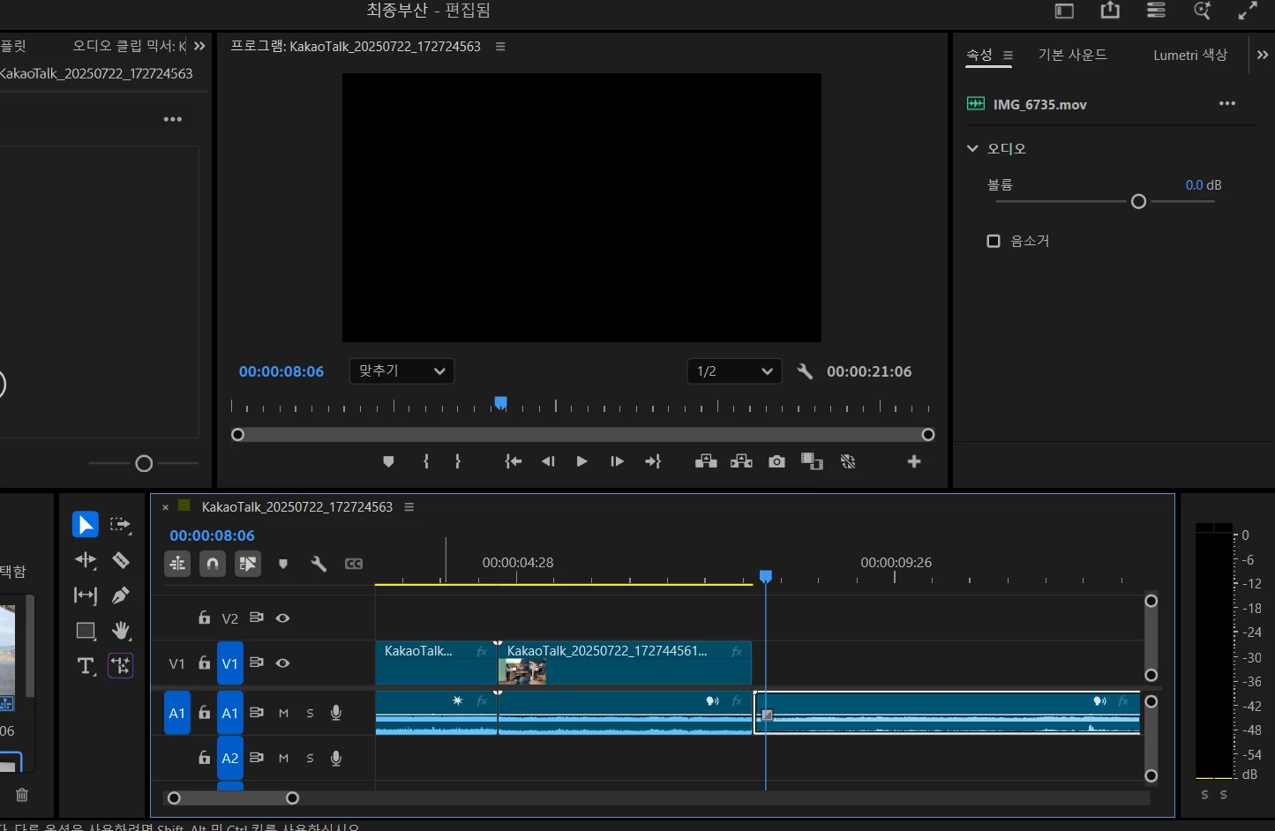The image size is (1275, 831).
Task: Toggle insert sequences as nests
Action: pos(177,564)
